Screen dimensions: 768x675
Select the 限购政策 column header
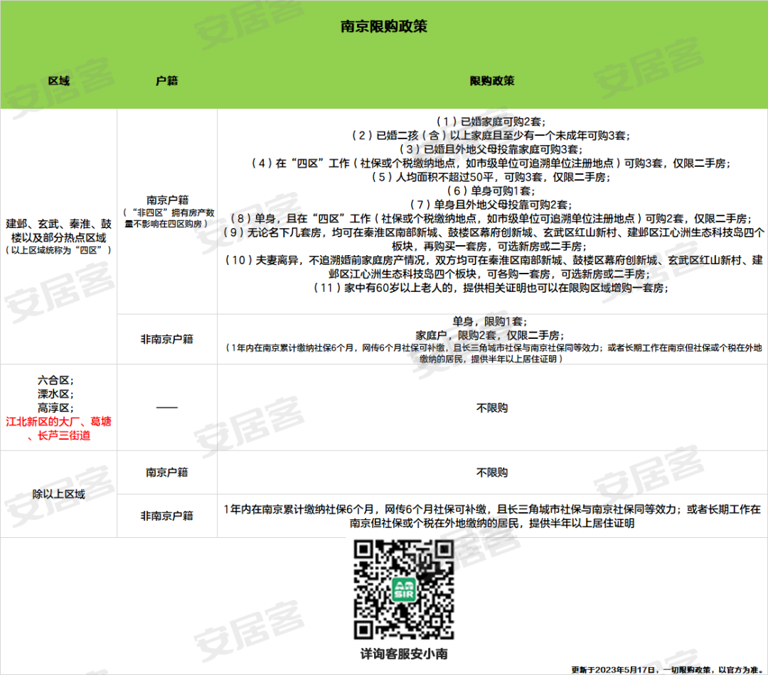[492, 81]
